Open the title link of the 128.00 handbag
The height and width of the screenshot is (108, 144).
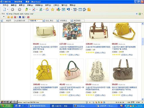[98, 47]
